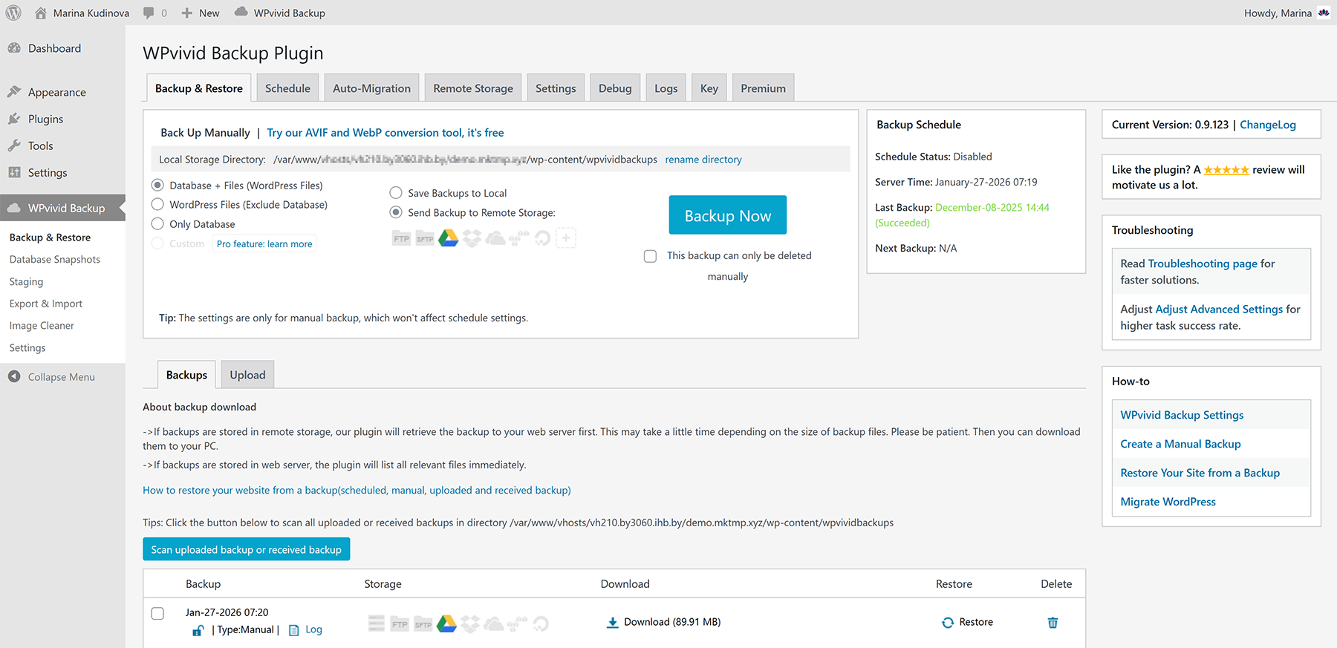Open the Premium tab
Screen dimensions: 1337x648
[x=763, y=88]
